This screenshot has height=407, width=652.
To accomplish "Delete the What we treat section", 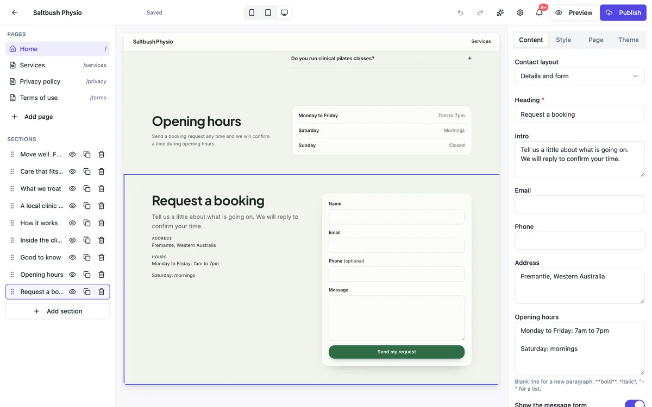I will click(x=101, y=188).
